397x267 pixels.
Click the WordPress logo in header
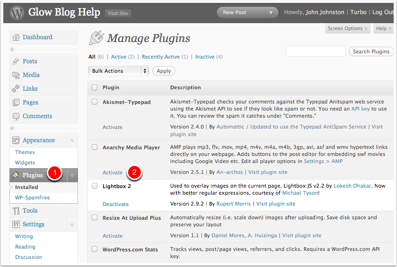tap(17, 12)
